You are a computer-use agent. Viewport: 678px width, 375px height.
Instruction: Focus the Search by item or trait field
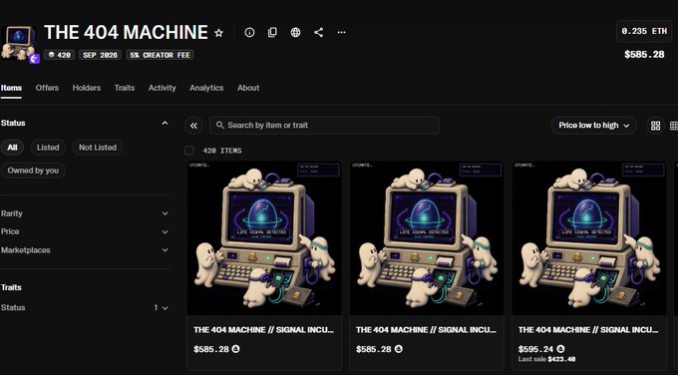(324, 126)
